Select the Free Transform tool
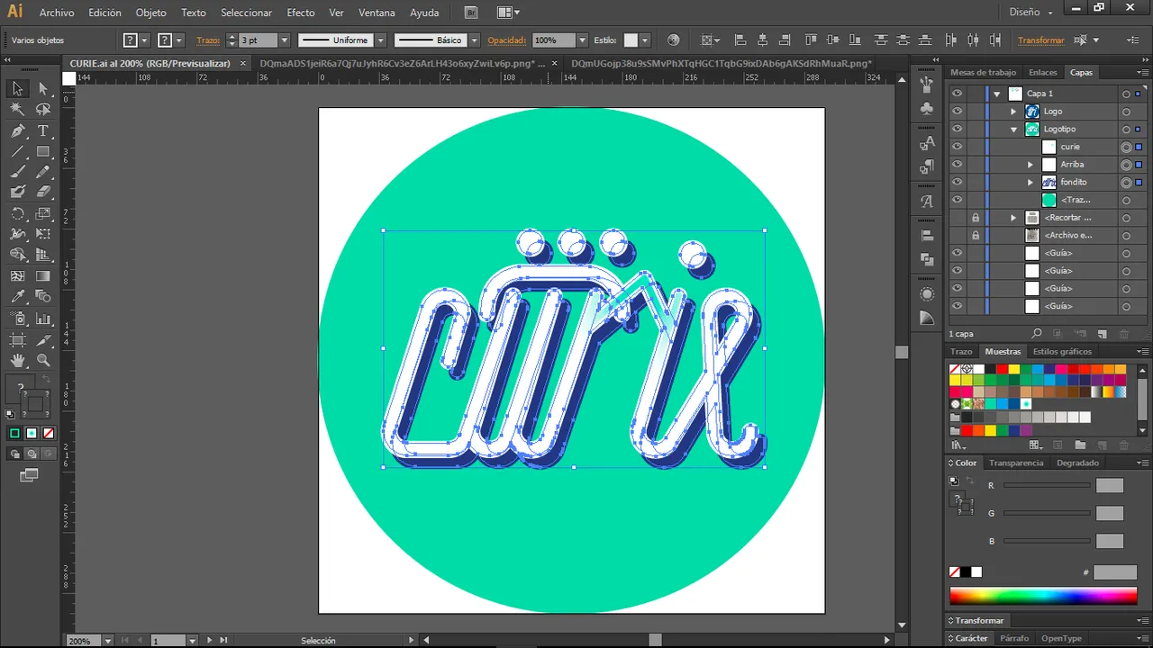The width and height of the screenshot is (1153, 648). point(42,234)
